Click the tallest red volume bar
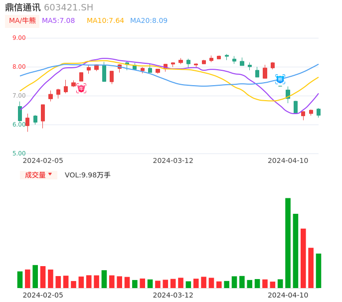The height and width of the screenshot is (302, 342). click(x=303, y=258)
